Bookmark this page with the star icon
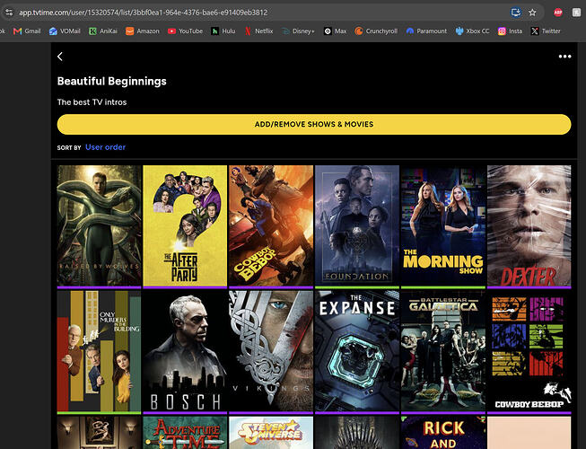 pyautogui.click(x=532, y=13)
